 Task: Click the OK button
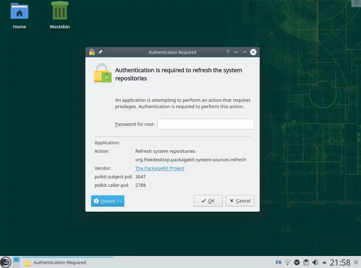tap(208, 201)
